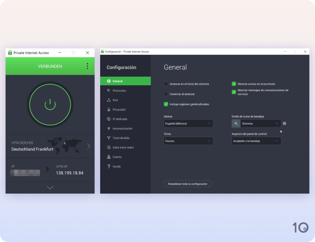This screenshot has width=315, height=242.
Task: Expand server list with VPN-SERVER chevron
Action: click(88, 146)
